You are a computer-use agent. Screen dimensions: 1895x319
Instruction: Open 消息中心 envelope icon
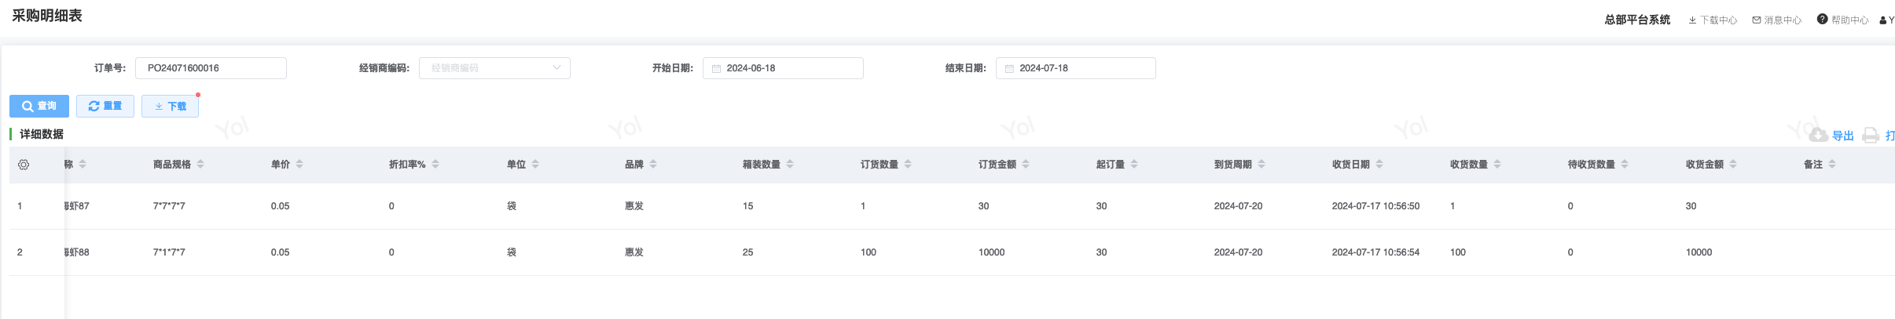coord(1757,20)
